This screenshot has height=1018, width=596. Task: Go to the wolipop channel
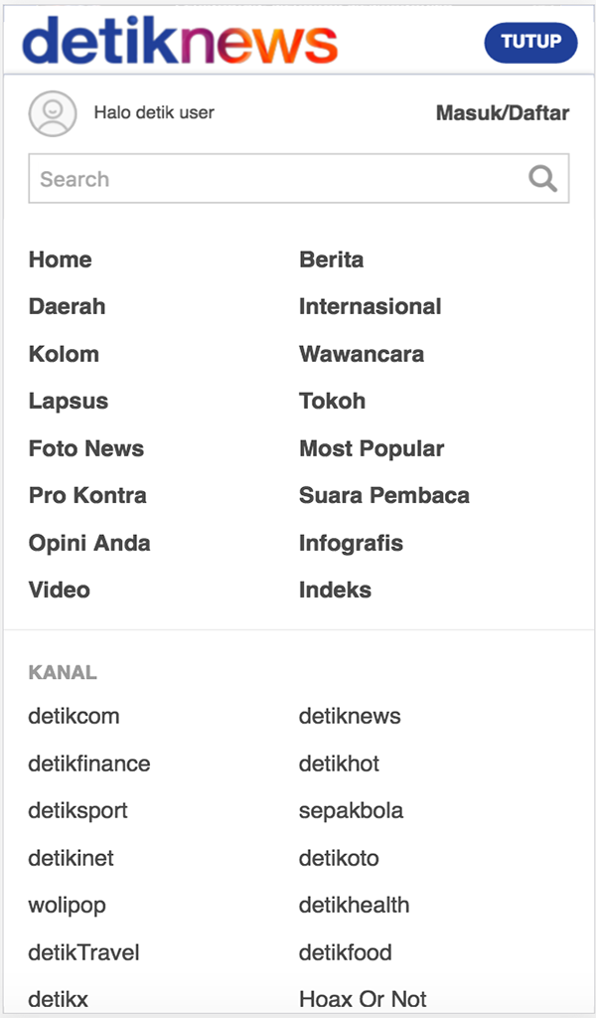(x=67, y=905)
